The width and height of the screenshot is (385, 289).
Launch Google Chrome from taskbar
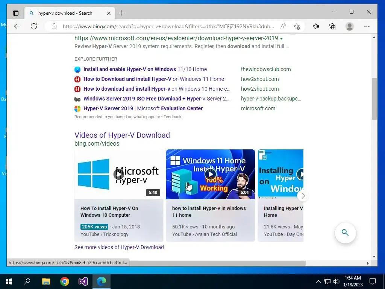pyautogui.click(x=65, y=281)
